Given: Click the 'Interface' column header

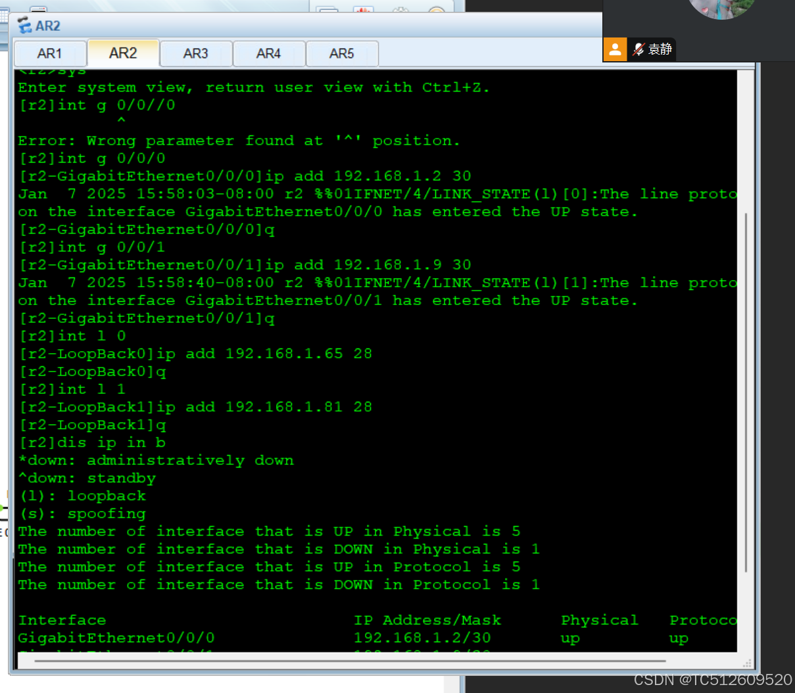Looking at the screenshot, I should (x=62, y=620).
